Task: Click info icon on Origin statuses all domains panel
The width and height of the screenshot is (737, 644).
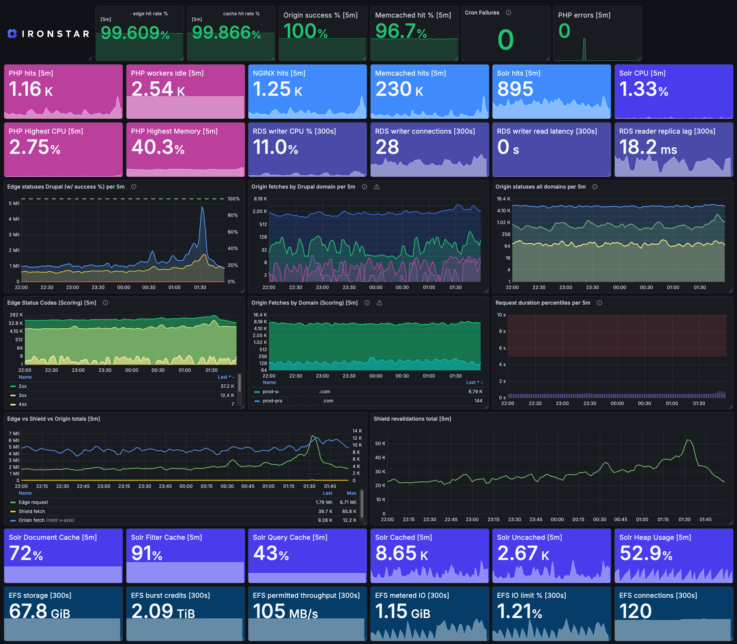Action: pyautogui.click(x=594, y=187)
